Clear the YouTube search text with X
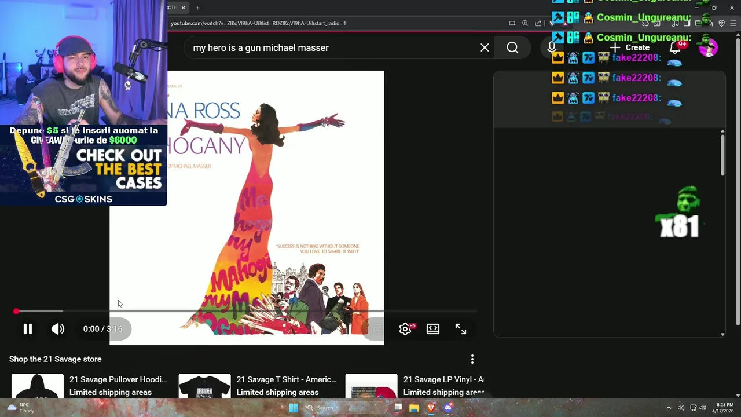Viewport: 741px width, 417px height. [x=485, y=47]
